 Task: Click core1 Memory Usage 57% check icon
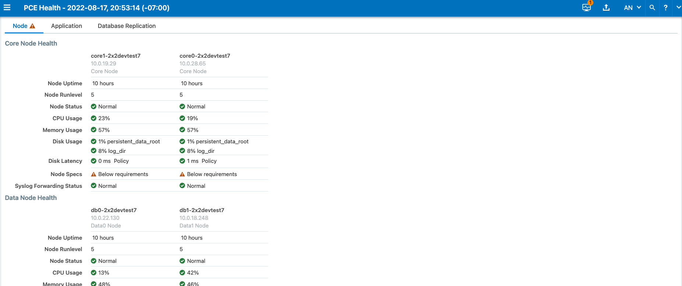point(93,130)
